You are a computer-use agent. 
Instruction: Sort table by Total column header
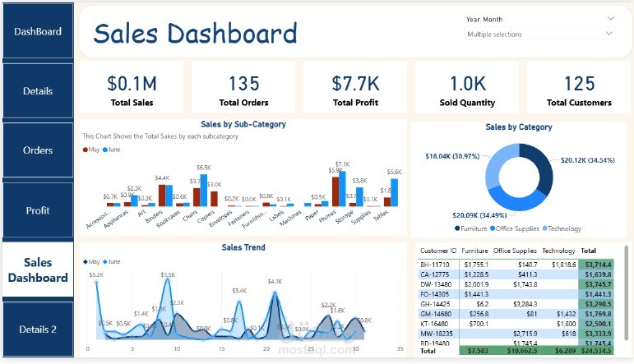588,251
